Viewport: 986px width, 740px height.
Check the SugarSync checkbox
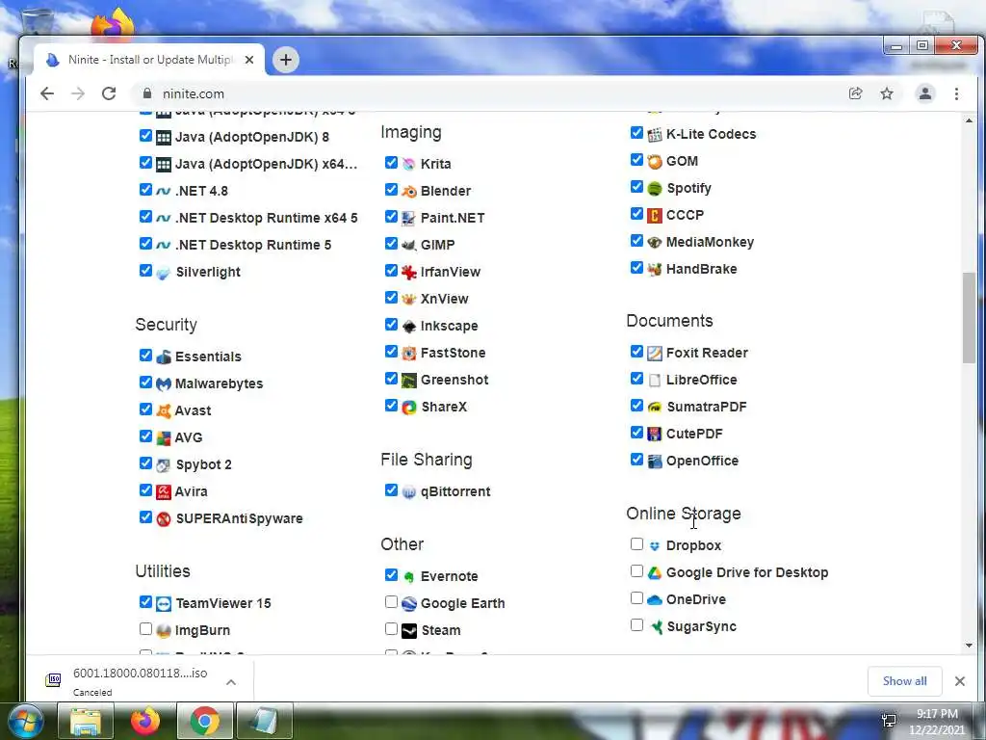636,624
